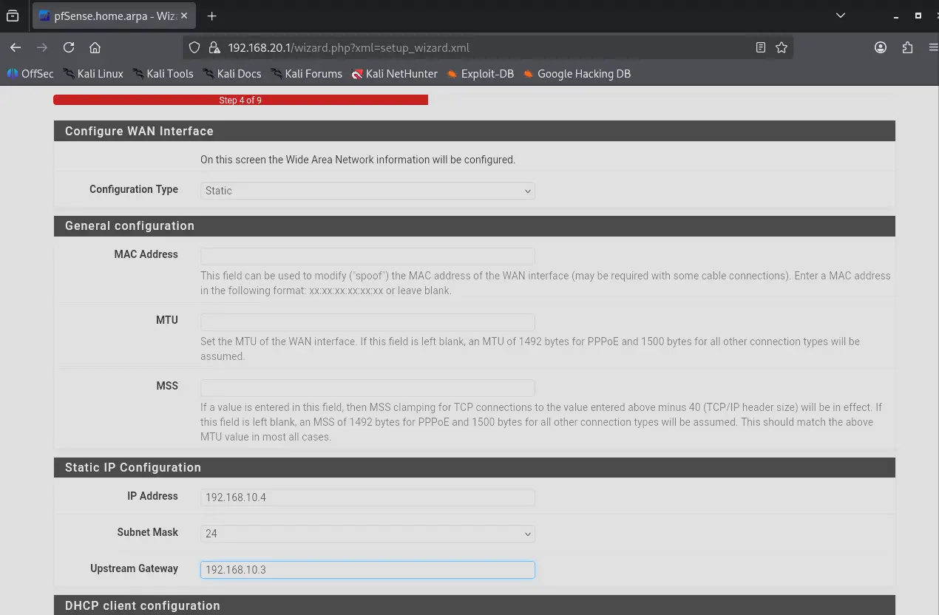Screen dimensions: 939x615
Task: Click the MTU input field
Action: coord(367,322)
